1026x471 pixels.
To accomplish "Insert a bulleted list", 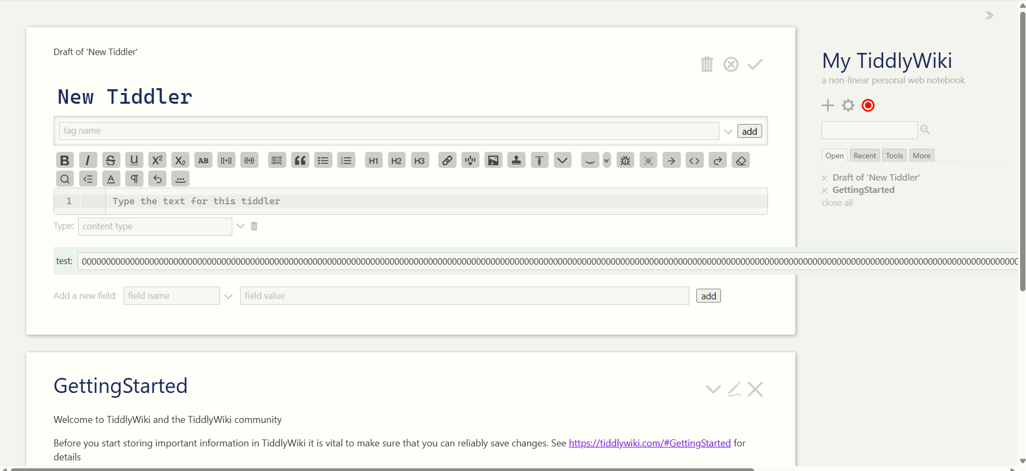I will click(323, 160).
